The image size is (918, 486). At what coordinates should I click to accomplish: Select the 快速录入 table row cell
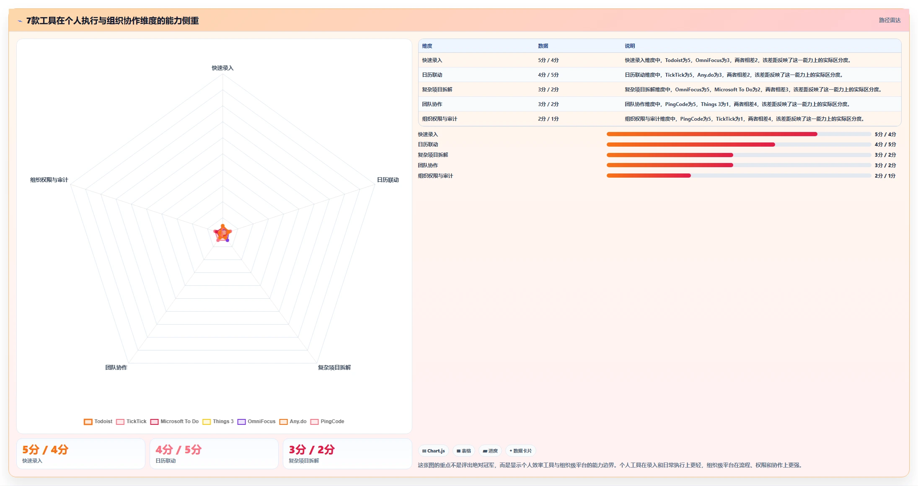[432, 60]
